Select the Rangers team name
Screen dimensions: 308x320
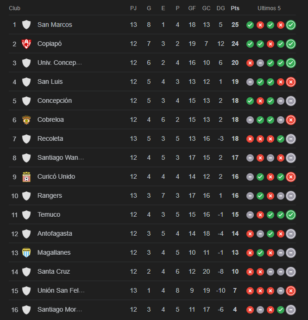coord(50,195)
